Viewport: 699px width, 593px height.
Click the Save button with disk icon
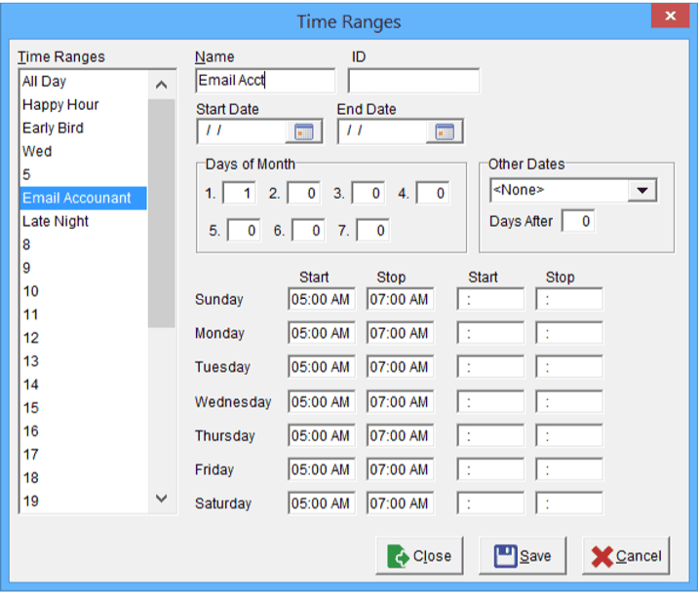(x=524, y=556)
